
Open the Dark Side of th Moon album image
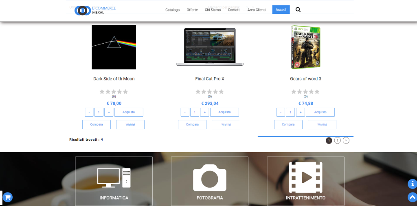[x=114, y=47]
